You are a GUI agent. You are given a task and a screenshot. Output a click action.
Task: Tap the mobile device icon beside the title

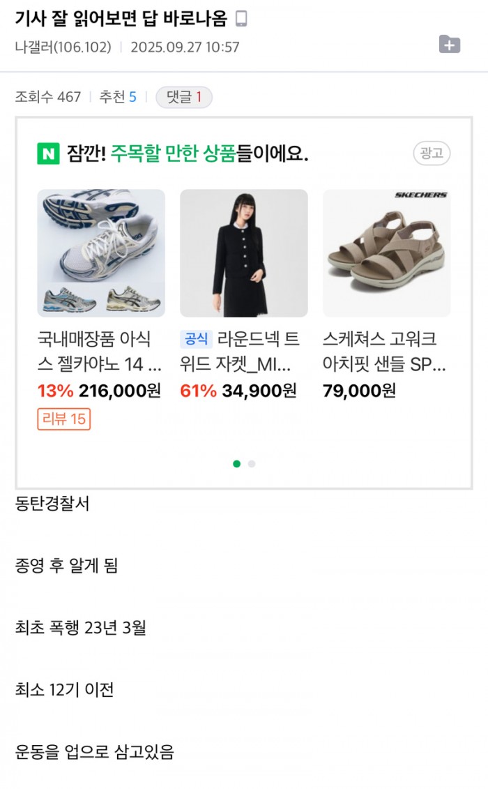click(241, 19)
